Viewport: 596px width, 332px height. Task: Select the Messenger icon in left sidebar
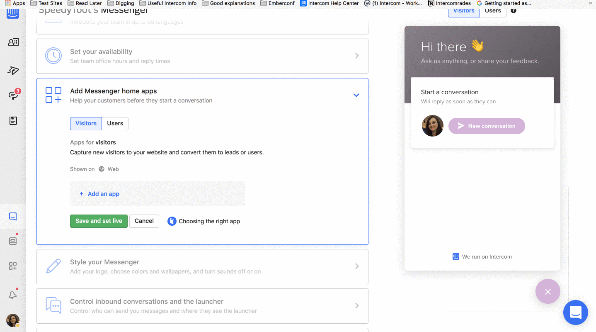point(13,216)
